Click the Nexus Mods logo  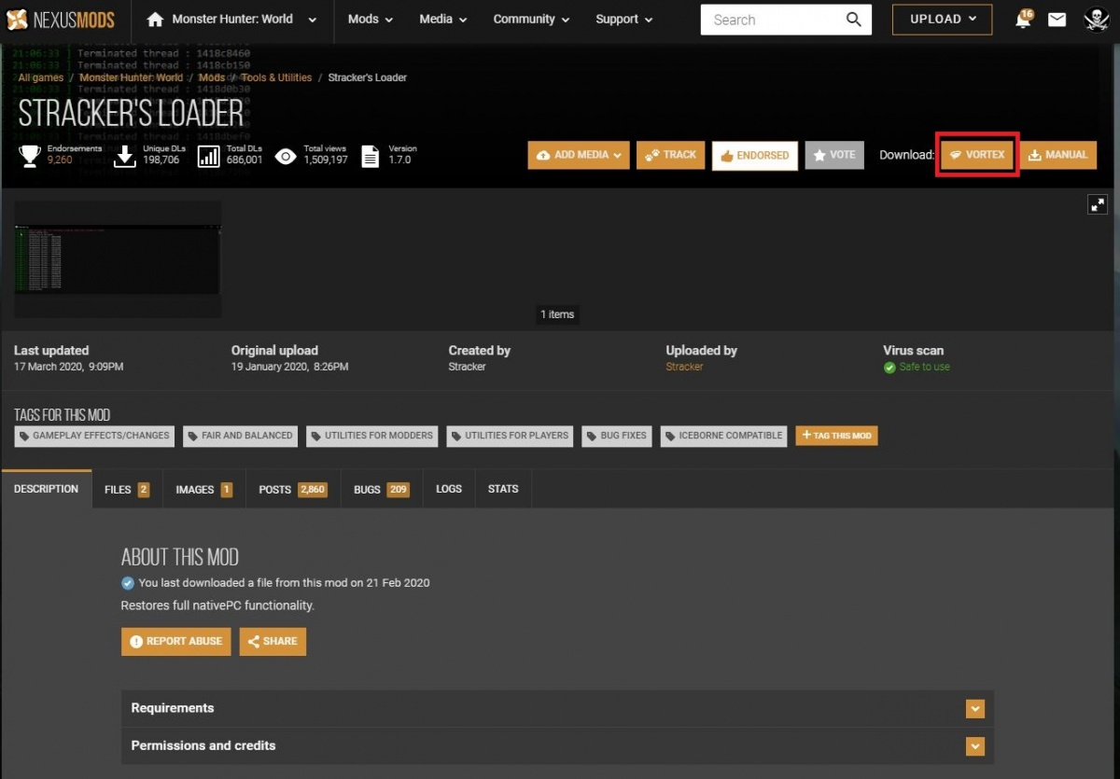tap(60, 20)
